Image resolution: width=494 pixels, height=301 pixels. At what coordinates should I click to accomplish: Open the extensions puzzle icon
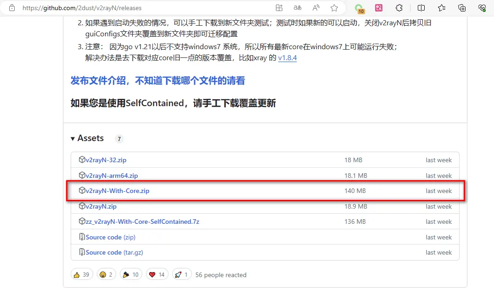399,8
